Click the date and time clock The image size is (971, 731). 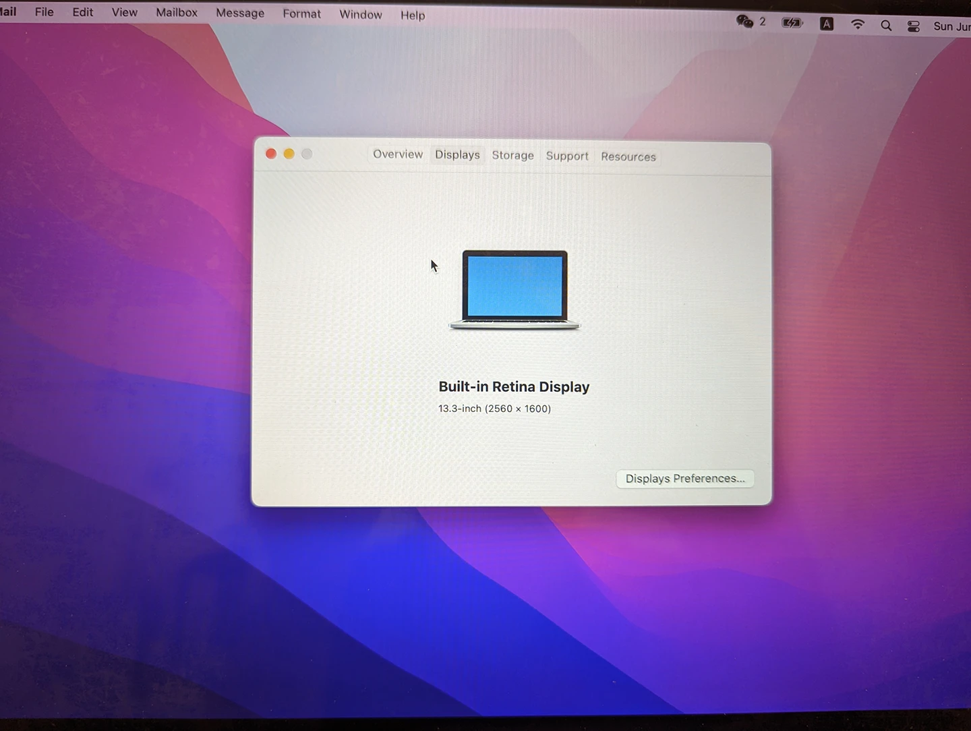click(951, 26)
